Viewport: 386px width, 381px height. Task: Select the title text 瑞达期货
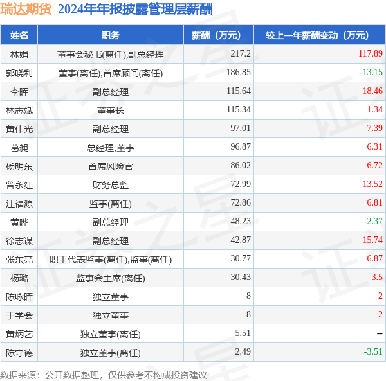pos(26,9)
